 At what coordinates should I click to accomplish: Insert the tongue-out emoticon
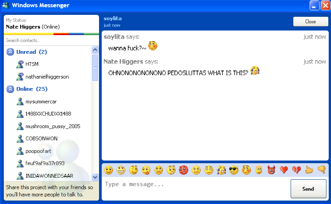(x=146, y=170)
